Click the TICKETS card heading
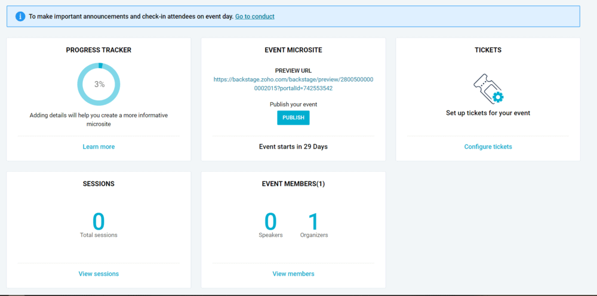This screenshot has height=296, width=597. pos(488,50)
